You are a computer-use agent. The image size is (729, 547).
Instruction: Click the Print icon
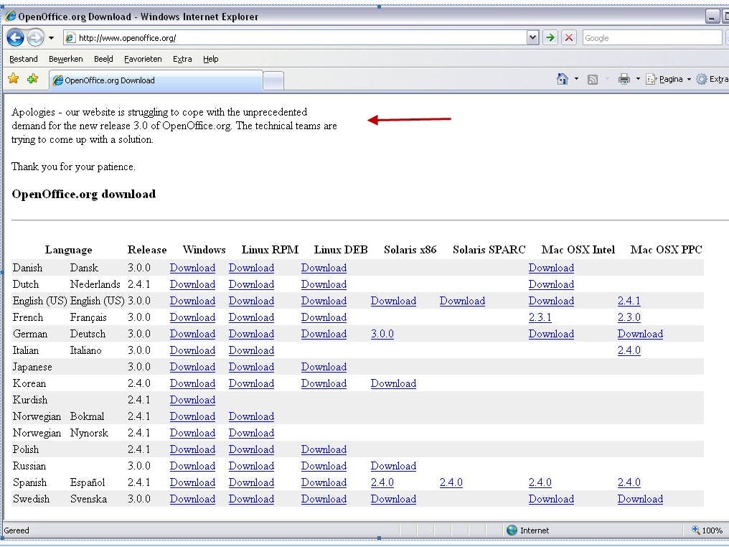[624, 79]
